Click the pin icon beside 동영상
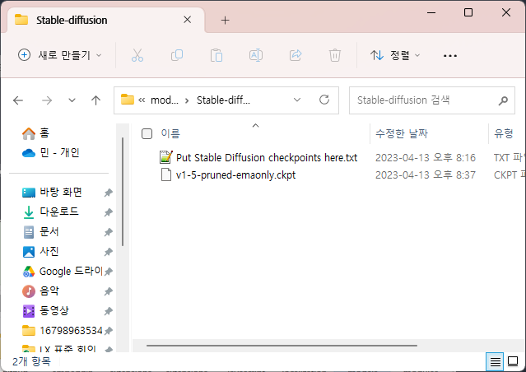The height and width of the screenshot is (372, 526). pyautogui.click(x=108, y=311)
